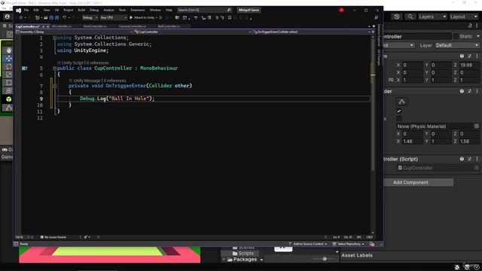Enable the unchecked Collider checkbox
Viewport: 482px width, 271px height.
tap(399, 119)
